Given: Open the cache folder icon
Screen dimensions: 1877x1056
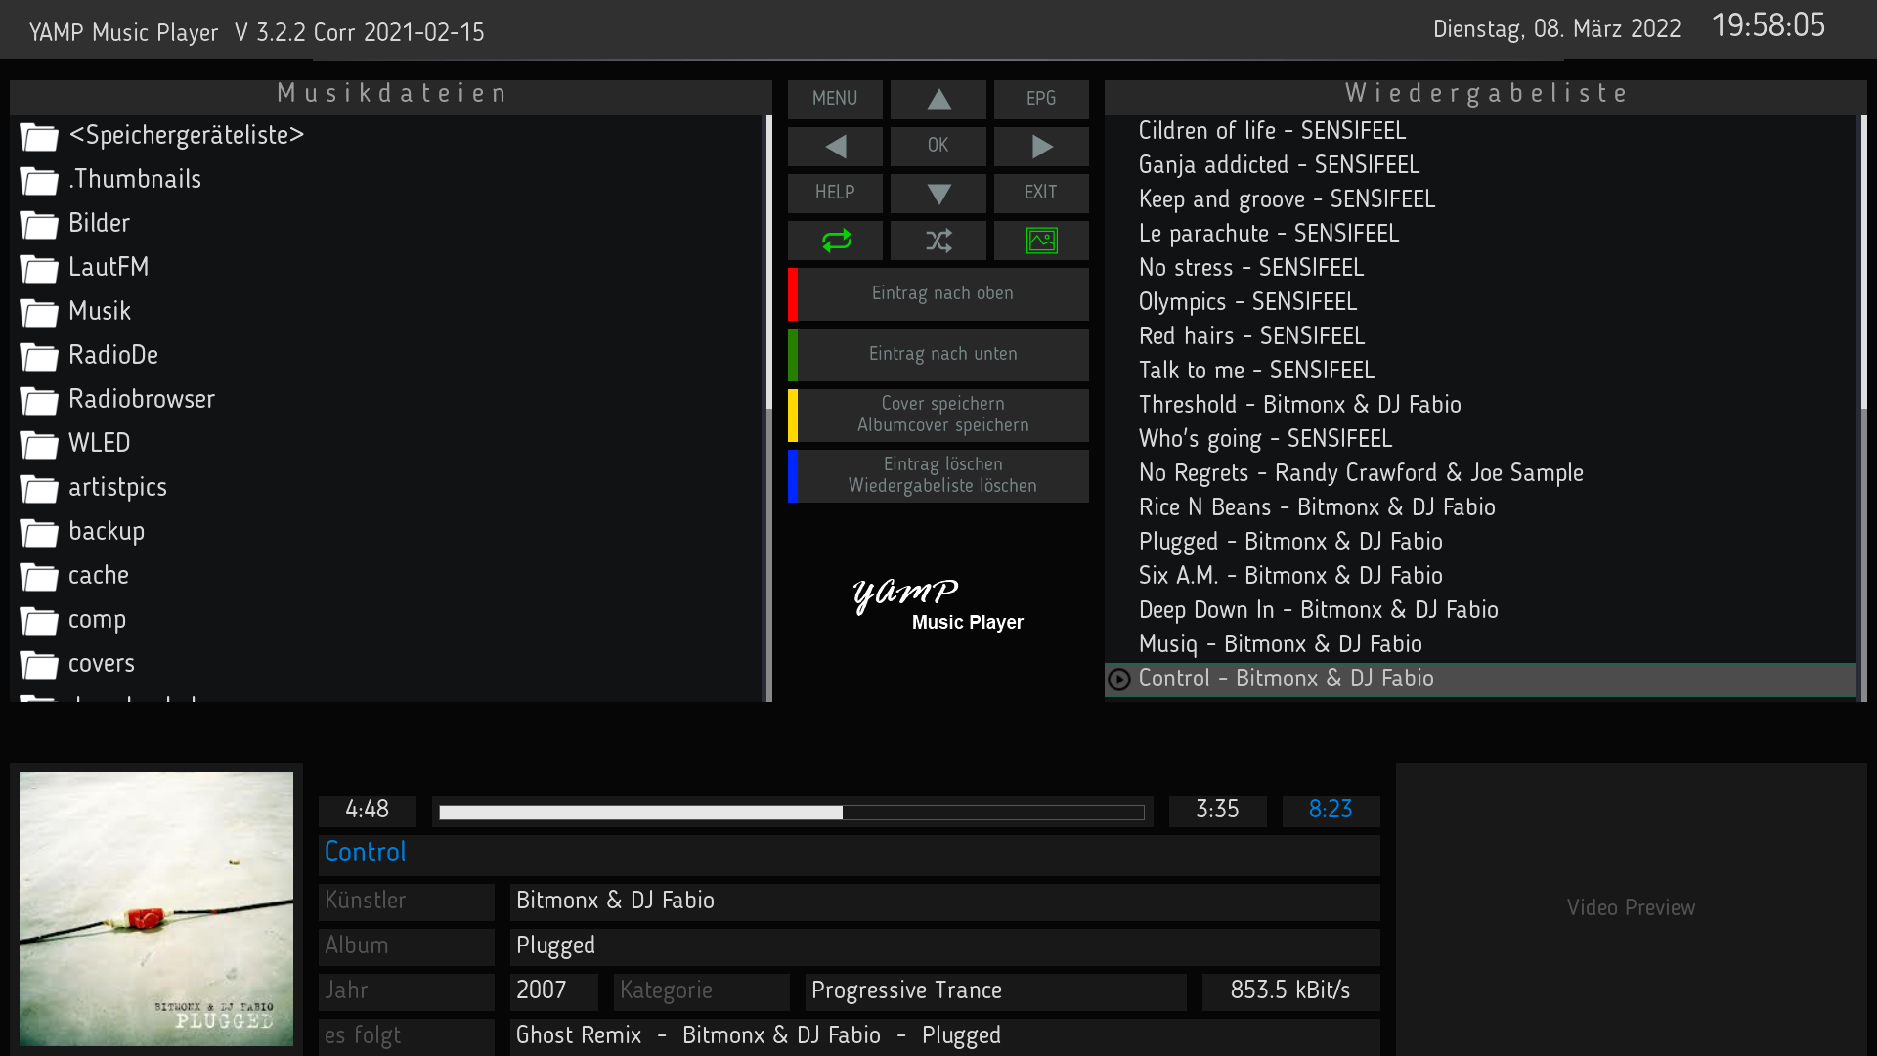Looking at the screenshot, I should coord(39,577).
